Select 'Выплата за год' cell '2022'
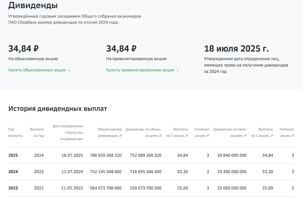The height and width of the screenshot is (198, 302). (x=39, y=188)
